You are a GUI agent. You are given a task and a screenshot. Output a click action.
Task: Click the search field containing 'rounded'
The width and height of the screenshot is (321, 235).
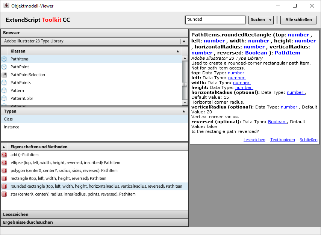click(x=215, y=20)
